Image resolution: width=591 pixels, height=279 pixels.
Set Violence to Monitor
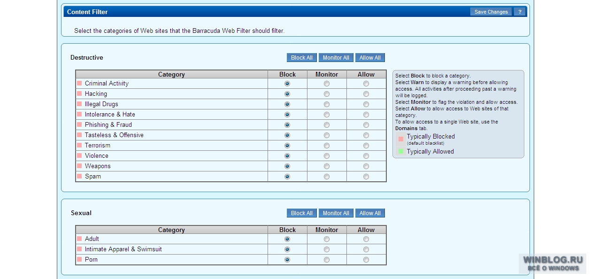[327, 156]
